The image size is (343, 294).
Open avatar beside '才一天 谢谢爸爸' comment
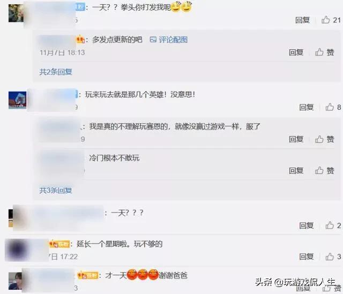pyautogui.click(x=16, y=281)
